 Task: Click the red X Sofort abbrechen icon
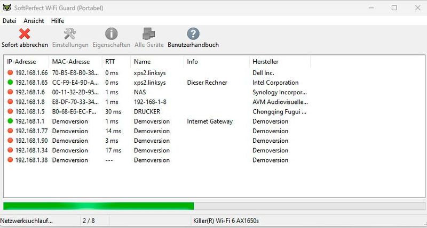(x=25, y=34)
